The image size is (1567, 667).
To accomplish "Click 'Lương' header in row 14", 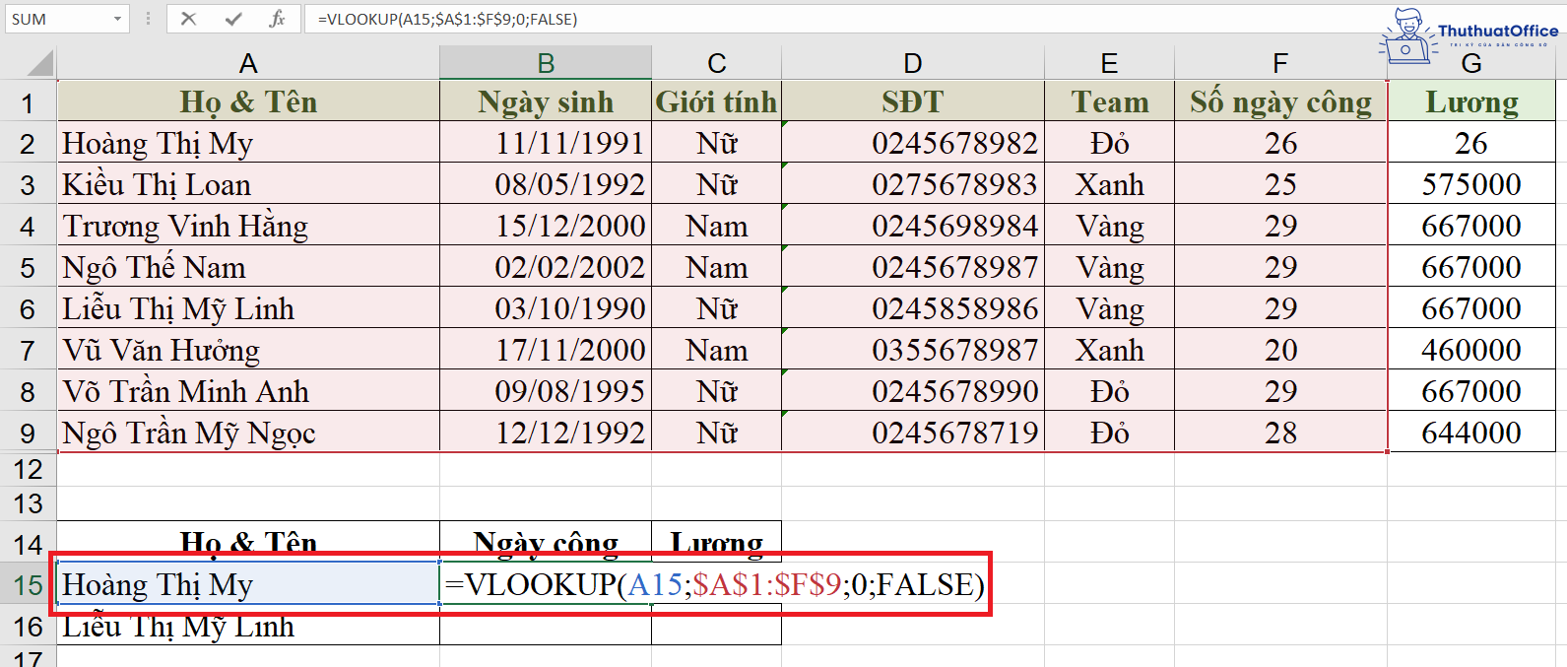I will (716, 542).
